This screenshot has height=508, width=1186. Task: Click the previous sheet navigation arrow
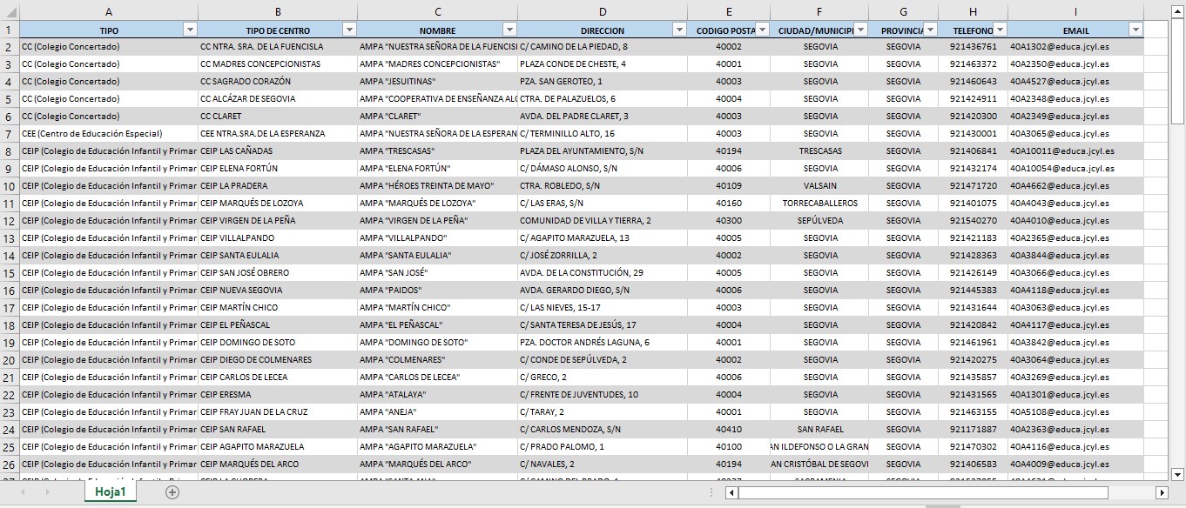click(x=24, y=492)
